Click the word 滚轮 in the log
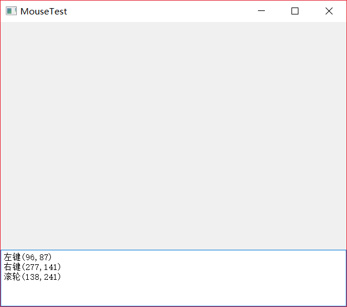The height and width of the screenshot is (307, 347). click(12, 277)
